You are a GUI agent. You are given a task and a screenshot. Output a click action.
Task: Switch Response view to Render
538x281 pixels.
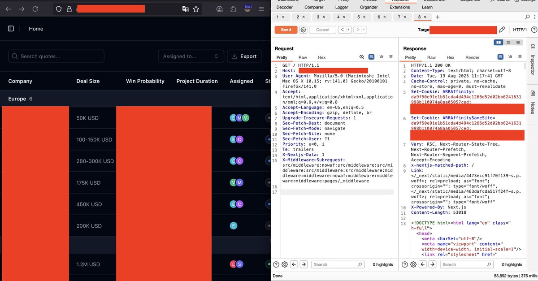472,57
